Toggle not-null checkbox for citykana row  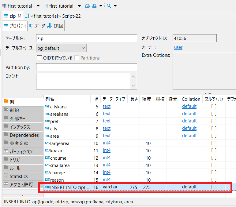click(214, 107)
